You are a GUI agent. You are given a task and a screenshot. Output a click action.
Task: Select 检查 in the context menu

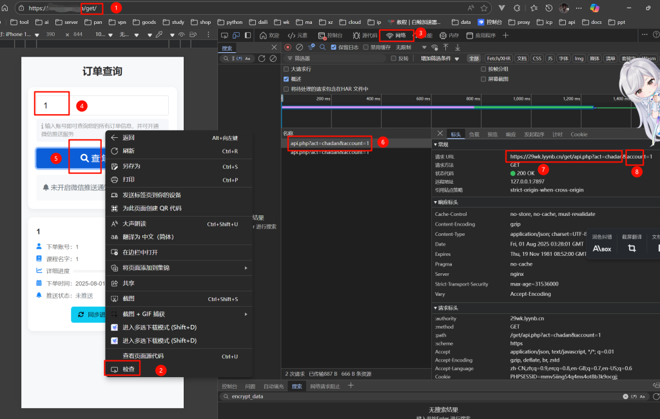[x=128, y=369]
